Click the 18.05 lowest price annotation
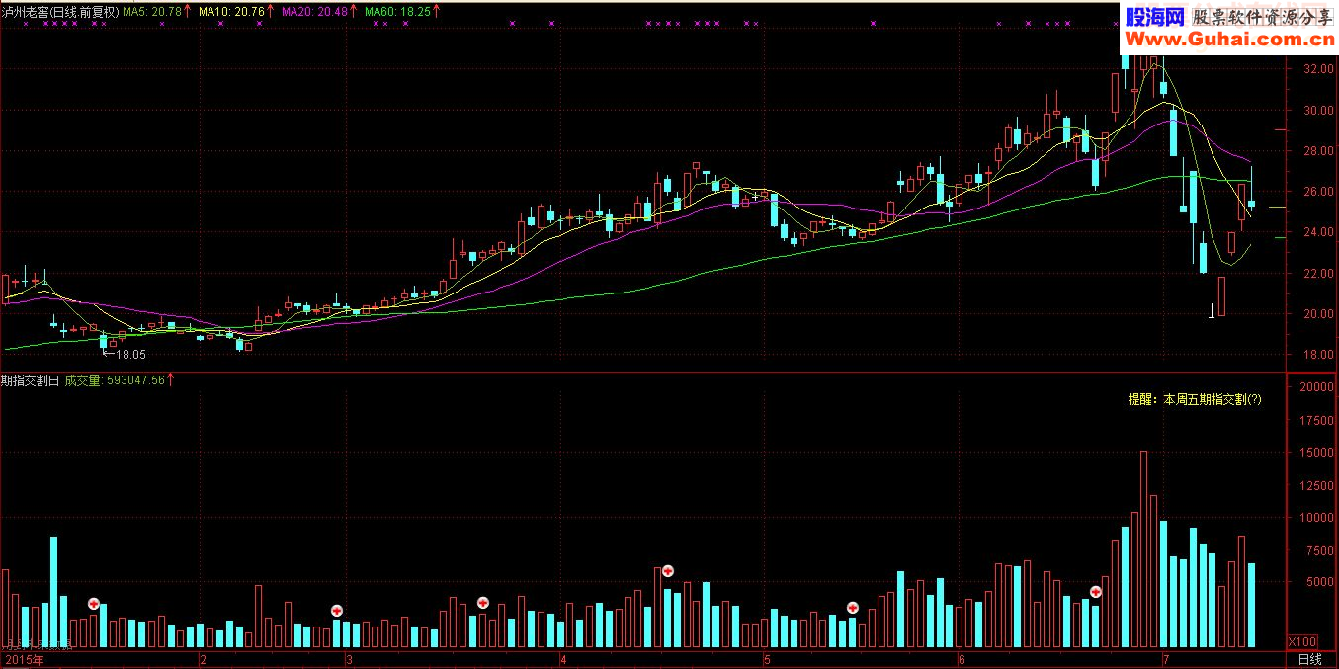Viewport: 1339px width, 669px height. [130, 353]
